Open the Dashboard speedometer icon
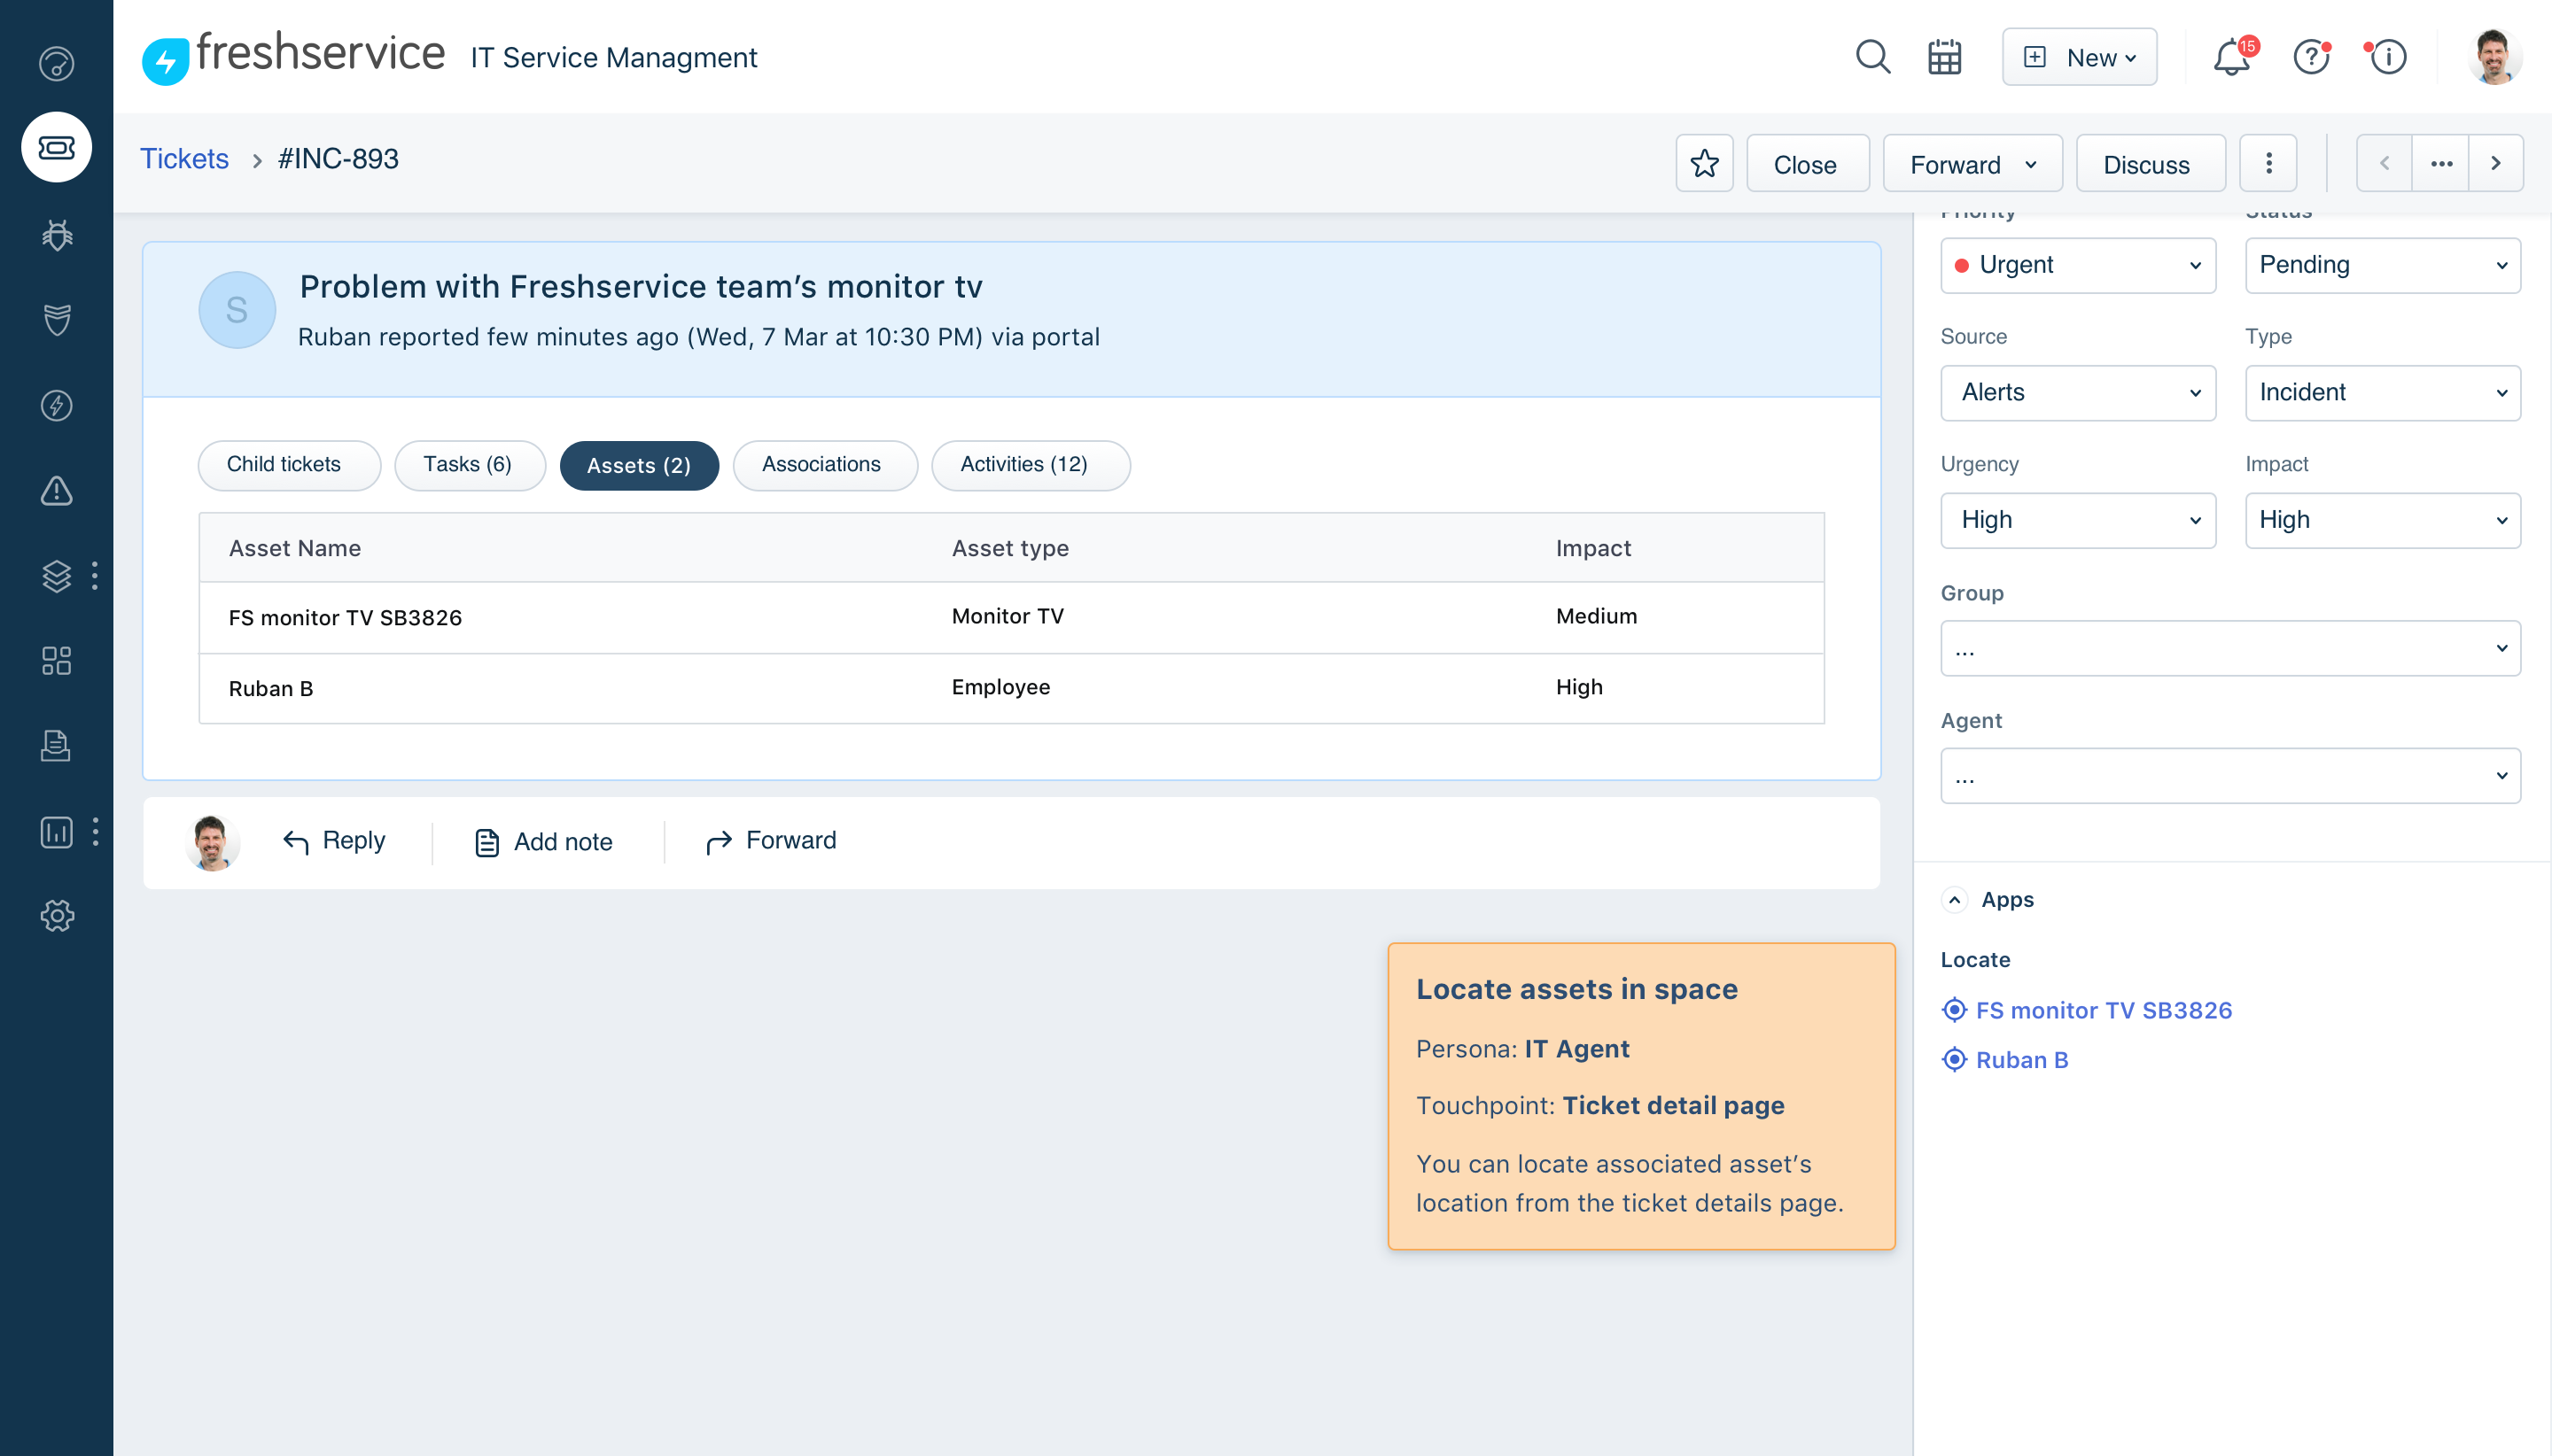The width and height of the screenshot is (2552, 1456). [57, 63]
